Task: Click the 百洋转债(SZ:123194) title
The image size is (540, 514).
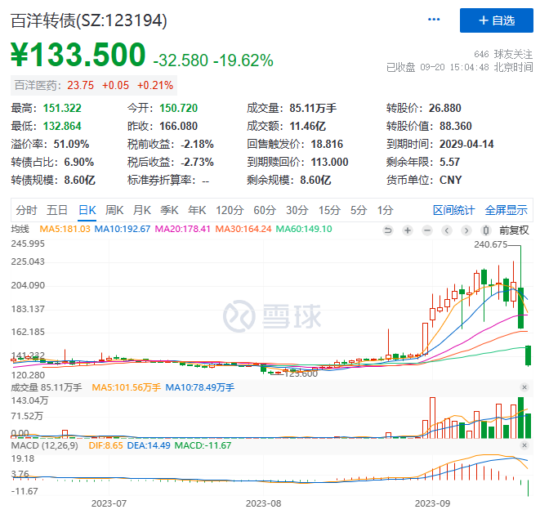Action: 89,20
